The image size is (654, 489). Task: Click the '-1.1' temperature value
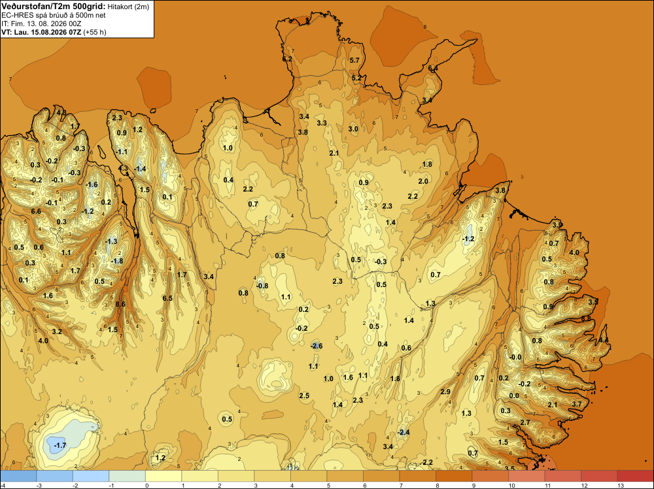point(122,152)
